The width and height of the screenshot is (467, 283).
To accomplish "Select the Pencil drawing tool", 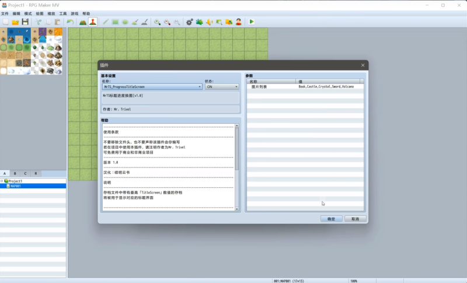I will [106, 22].
